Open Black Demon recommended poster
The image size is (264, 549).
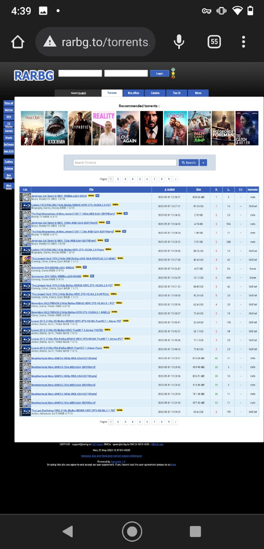pyautogui.click(x=56, y=128)
